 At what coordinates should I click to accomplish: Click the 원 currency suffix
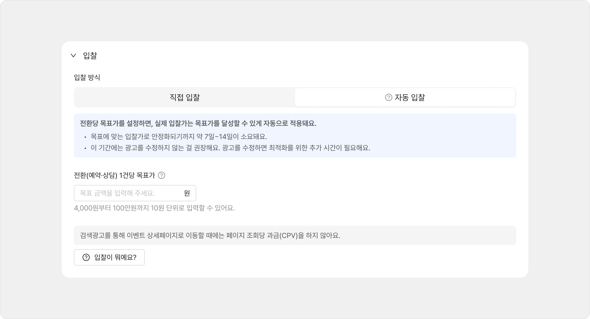point(187,193)
